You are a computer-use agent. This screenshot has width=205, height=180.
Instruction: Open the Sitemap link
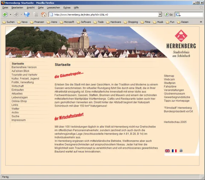[169, 76]
